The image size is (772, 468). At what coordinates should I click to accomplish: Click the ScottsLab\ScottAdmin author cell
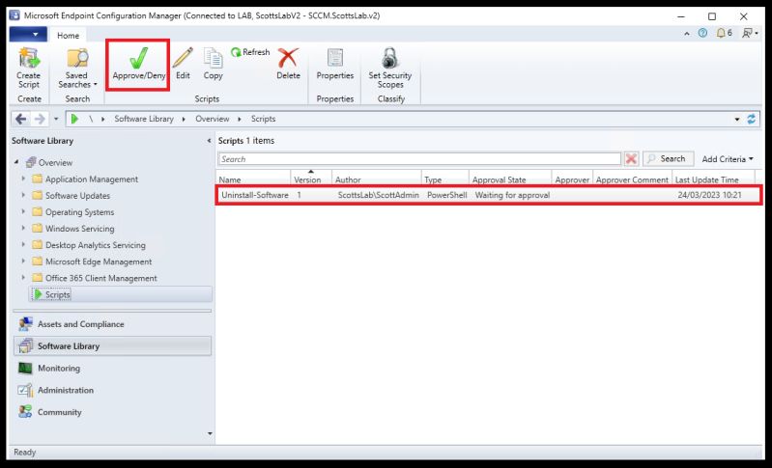coord(378,195)
